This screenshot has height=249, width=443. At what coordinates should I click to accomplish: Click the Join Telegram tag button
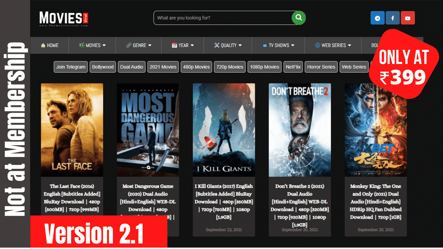71,67
